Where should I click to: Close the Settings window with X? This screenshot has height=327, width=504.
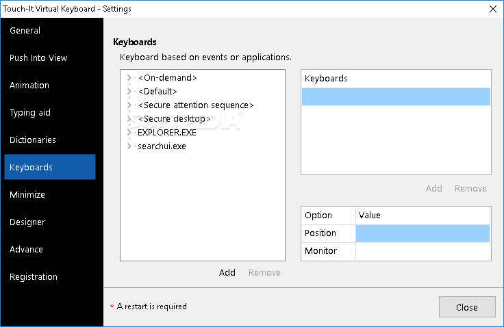pos(493,9)
